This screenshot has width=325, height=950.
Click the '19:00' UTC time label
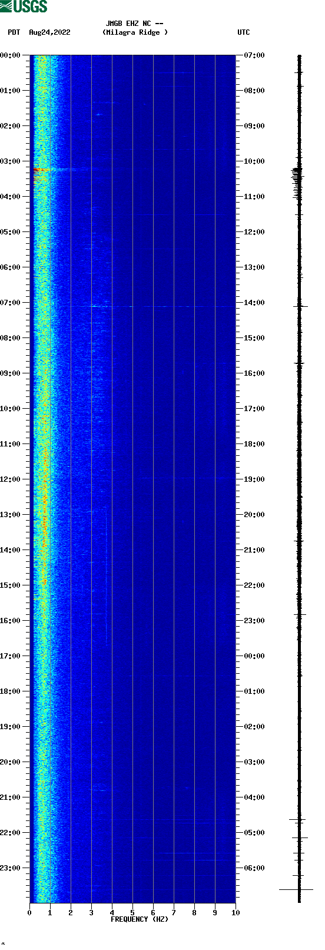point(254,479)
